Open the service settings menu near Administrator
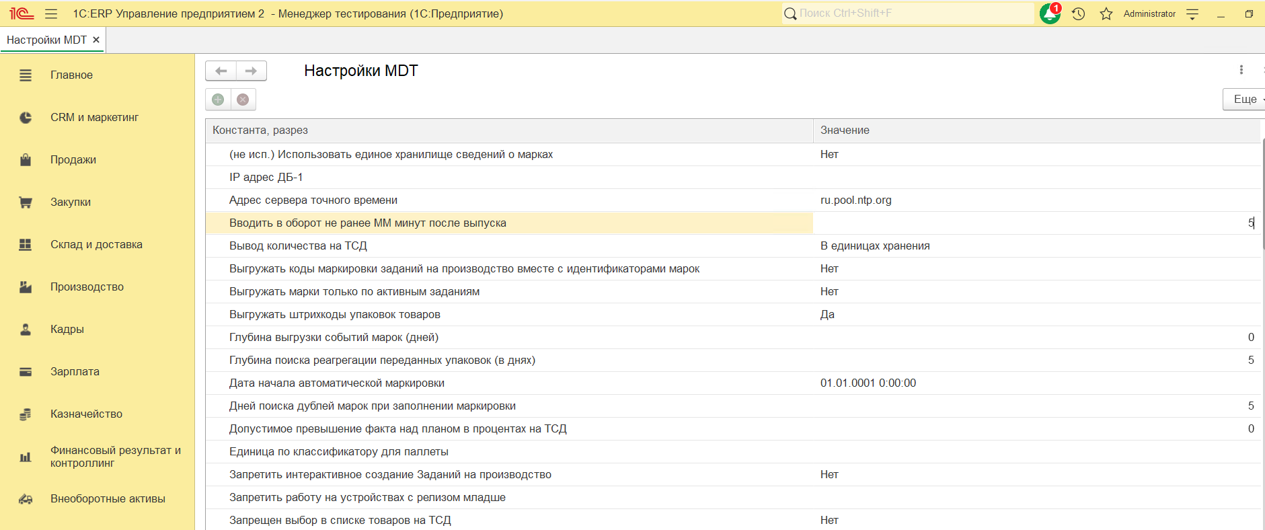Screen dimensions: 1265x530 (x=1192, y=14)
